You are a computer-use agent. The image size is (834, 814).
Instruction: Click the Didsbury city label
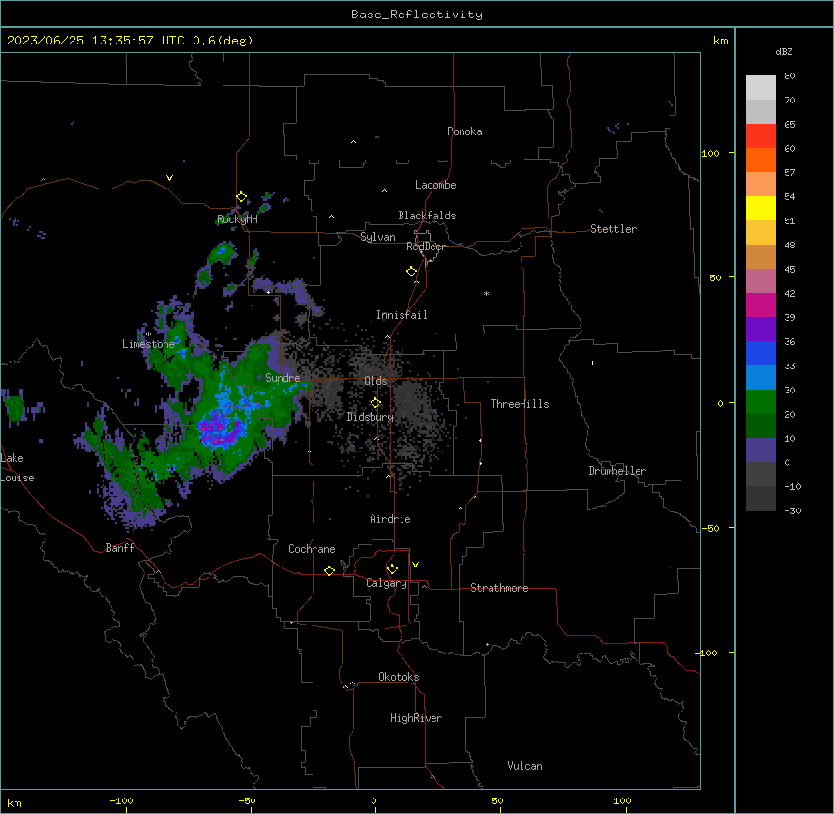pos(371,417)
